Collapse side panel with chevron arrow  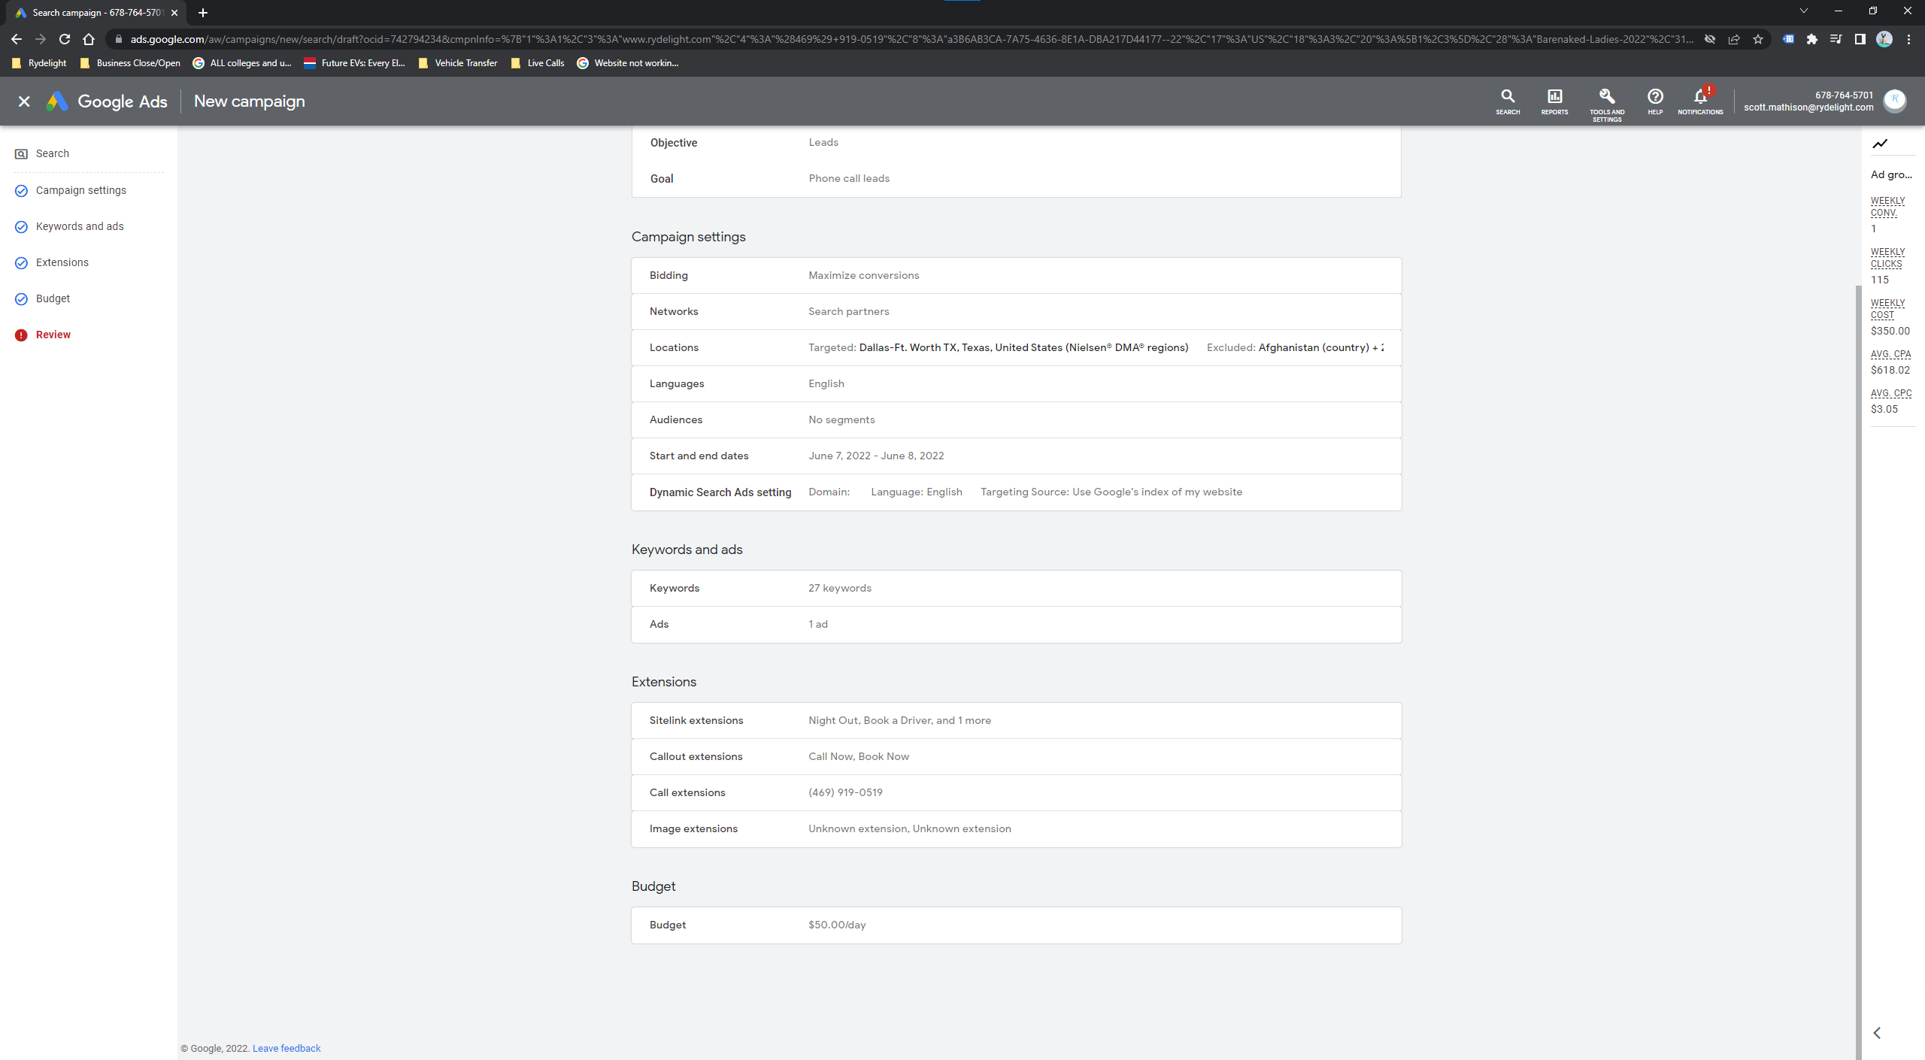1877,1032
